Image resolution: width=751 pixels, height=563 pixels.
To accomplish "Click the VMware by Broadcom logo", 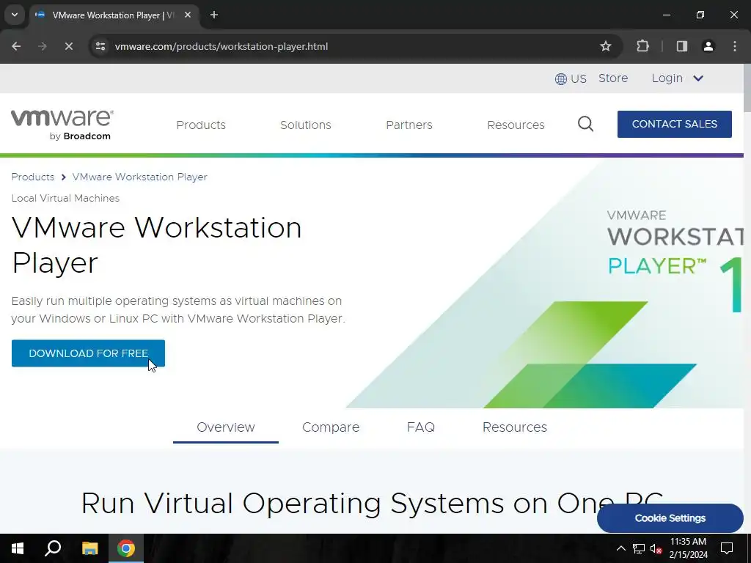I will point(62,125).
